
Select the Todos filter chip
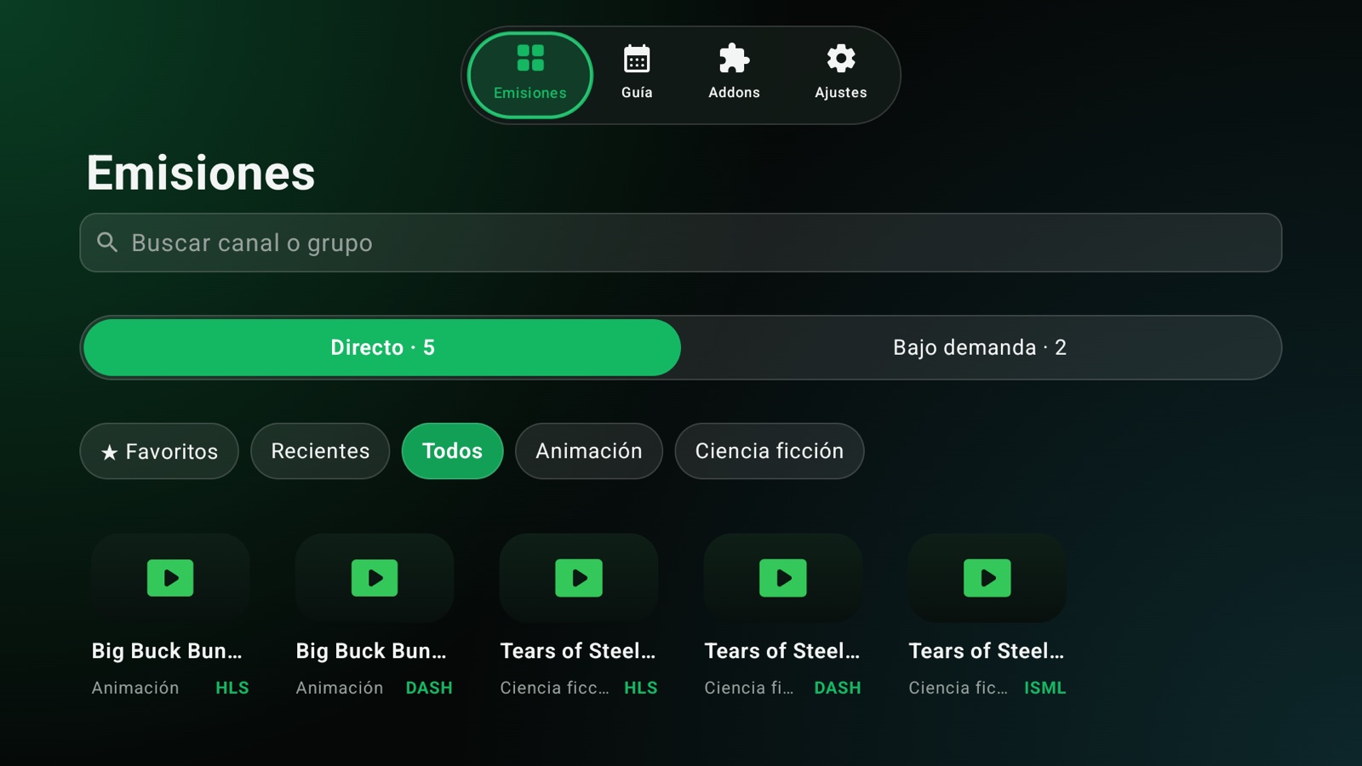[452, 451]
